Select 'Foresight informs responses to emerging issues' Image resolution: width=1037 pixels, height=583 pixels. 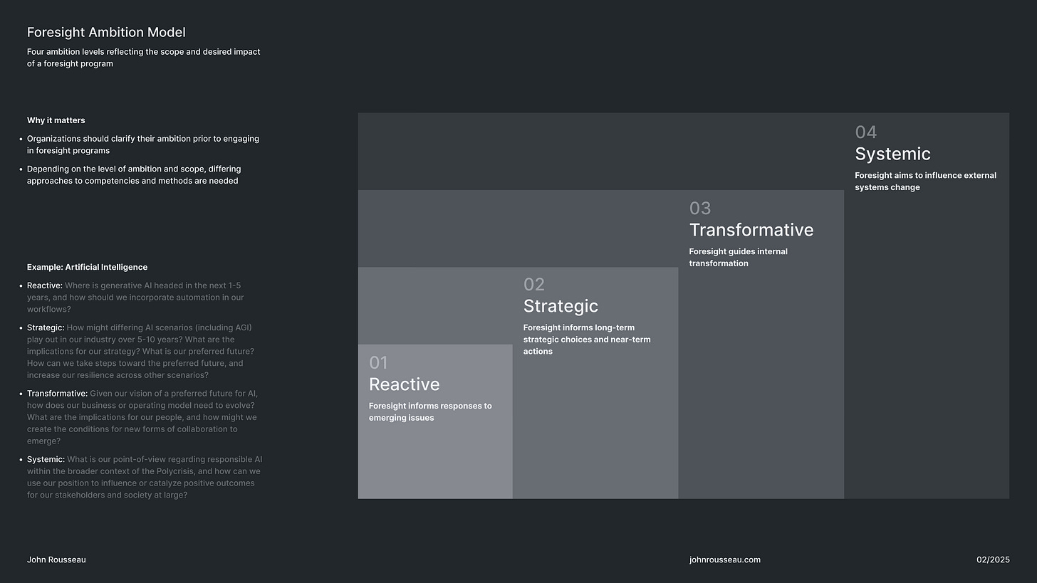tap(430, 411)
